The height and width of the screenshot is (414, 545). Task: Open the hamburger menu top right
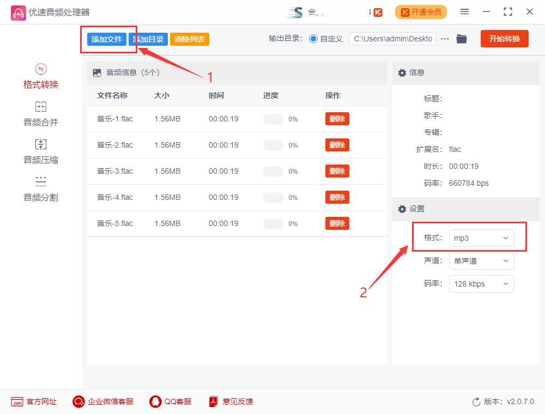click(x=465, y=11)
